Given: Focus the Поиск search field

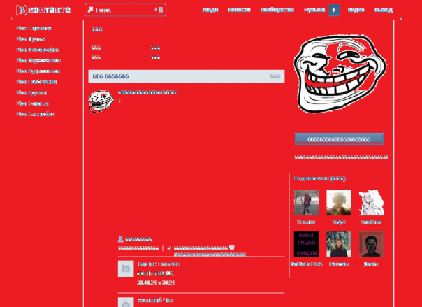Looking at the screenshot, I should 125,10.
